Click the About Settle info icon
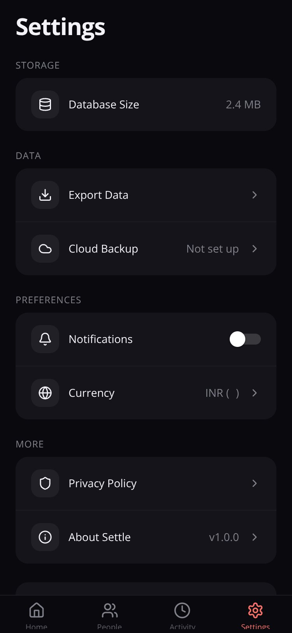292x633 pixels. coord(45,537)
